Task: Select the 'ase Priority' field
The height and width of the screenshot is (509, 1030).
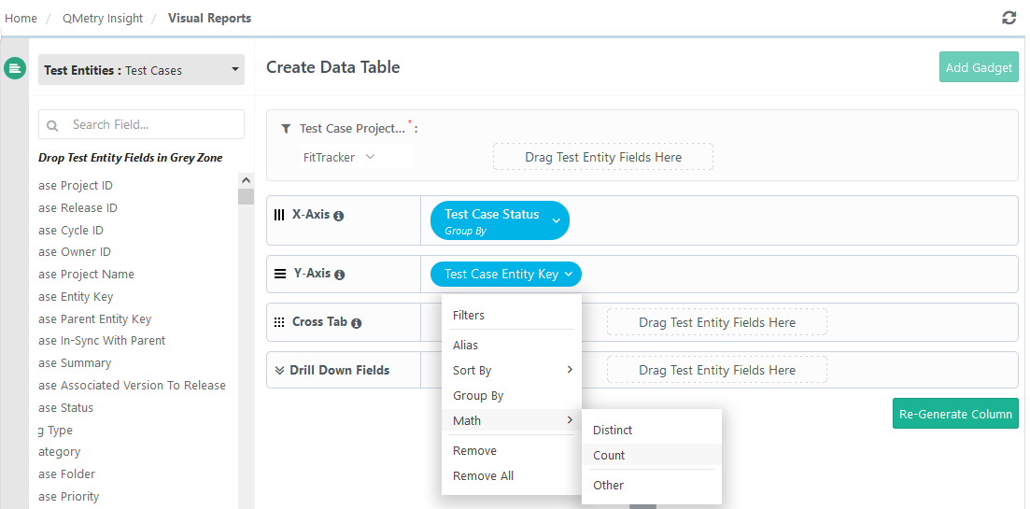Action: (68, 497)
